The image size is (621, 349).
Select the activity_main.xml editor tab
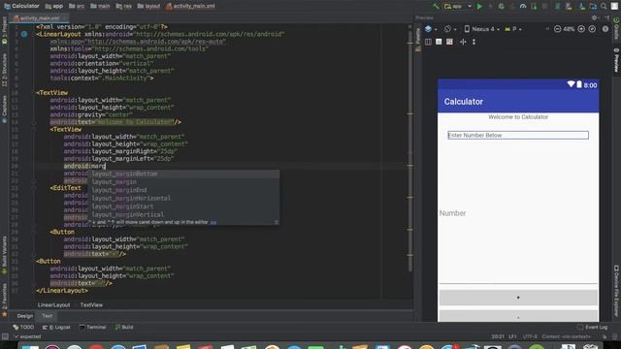[39, 18]
